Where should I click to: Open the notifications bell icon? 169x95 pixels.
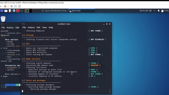pos(158,11)
